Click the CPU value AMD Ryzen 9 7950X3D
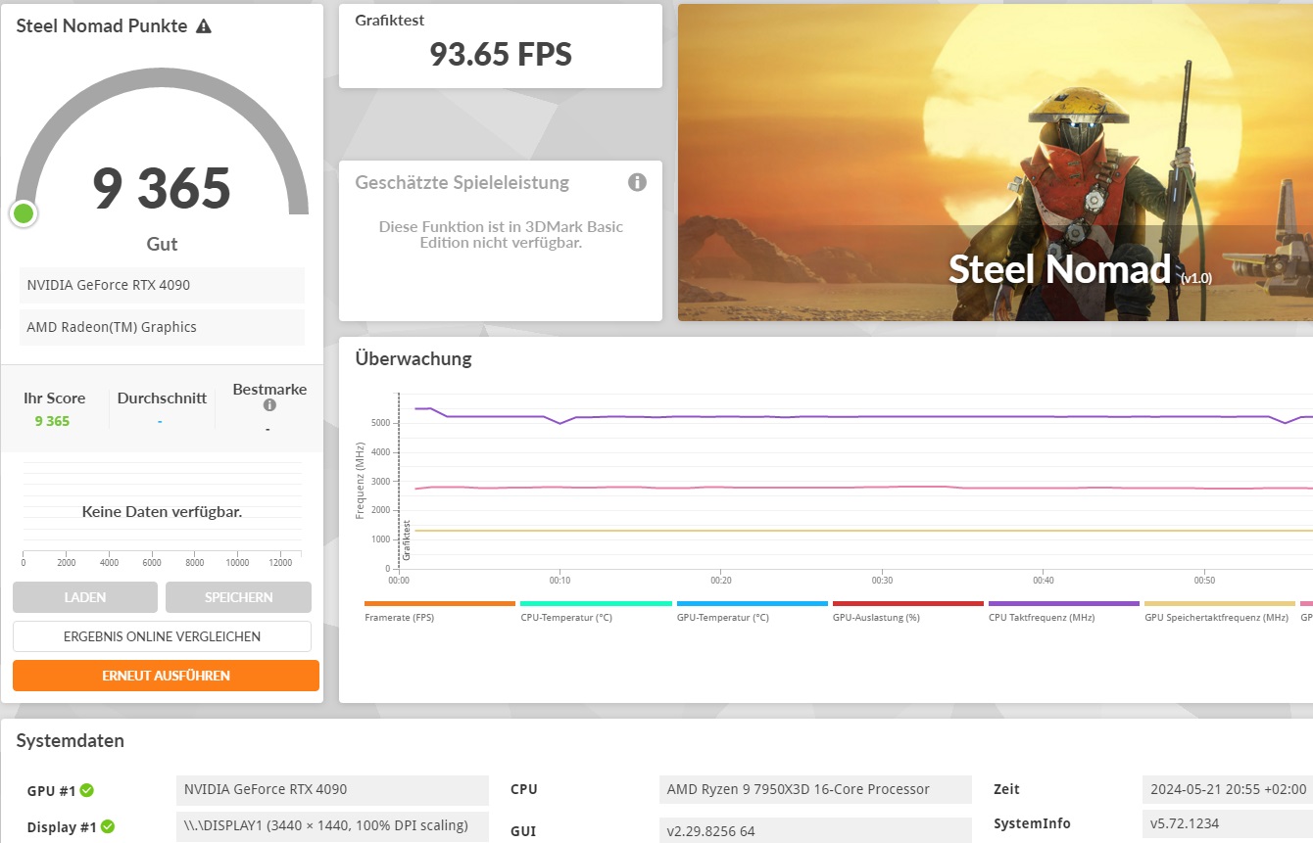1313x843 pixels. tap(815, 790)
